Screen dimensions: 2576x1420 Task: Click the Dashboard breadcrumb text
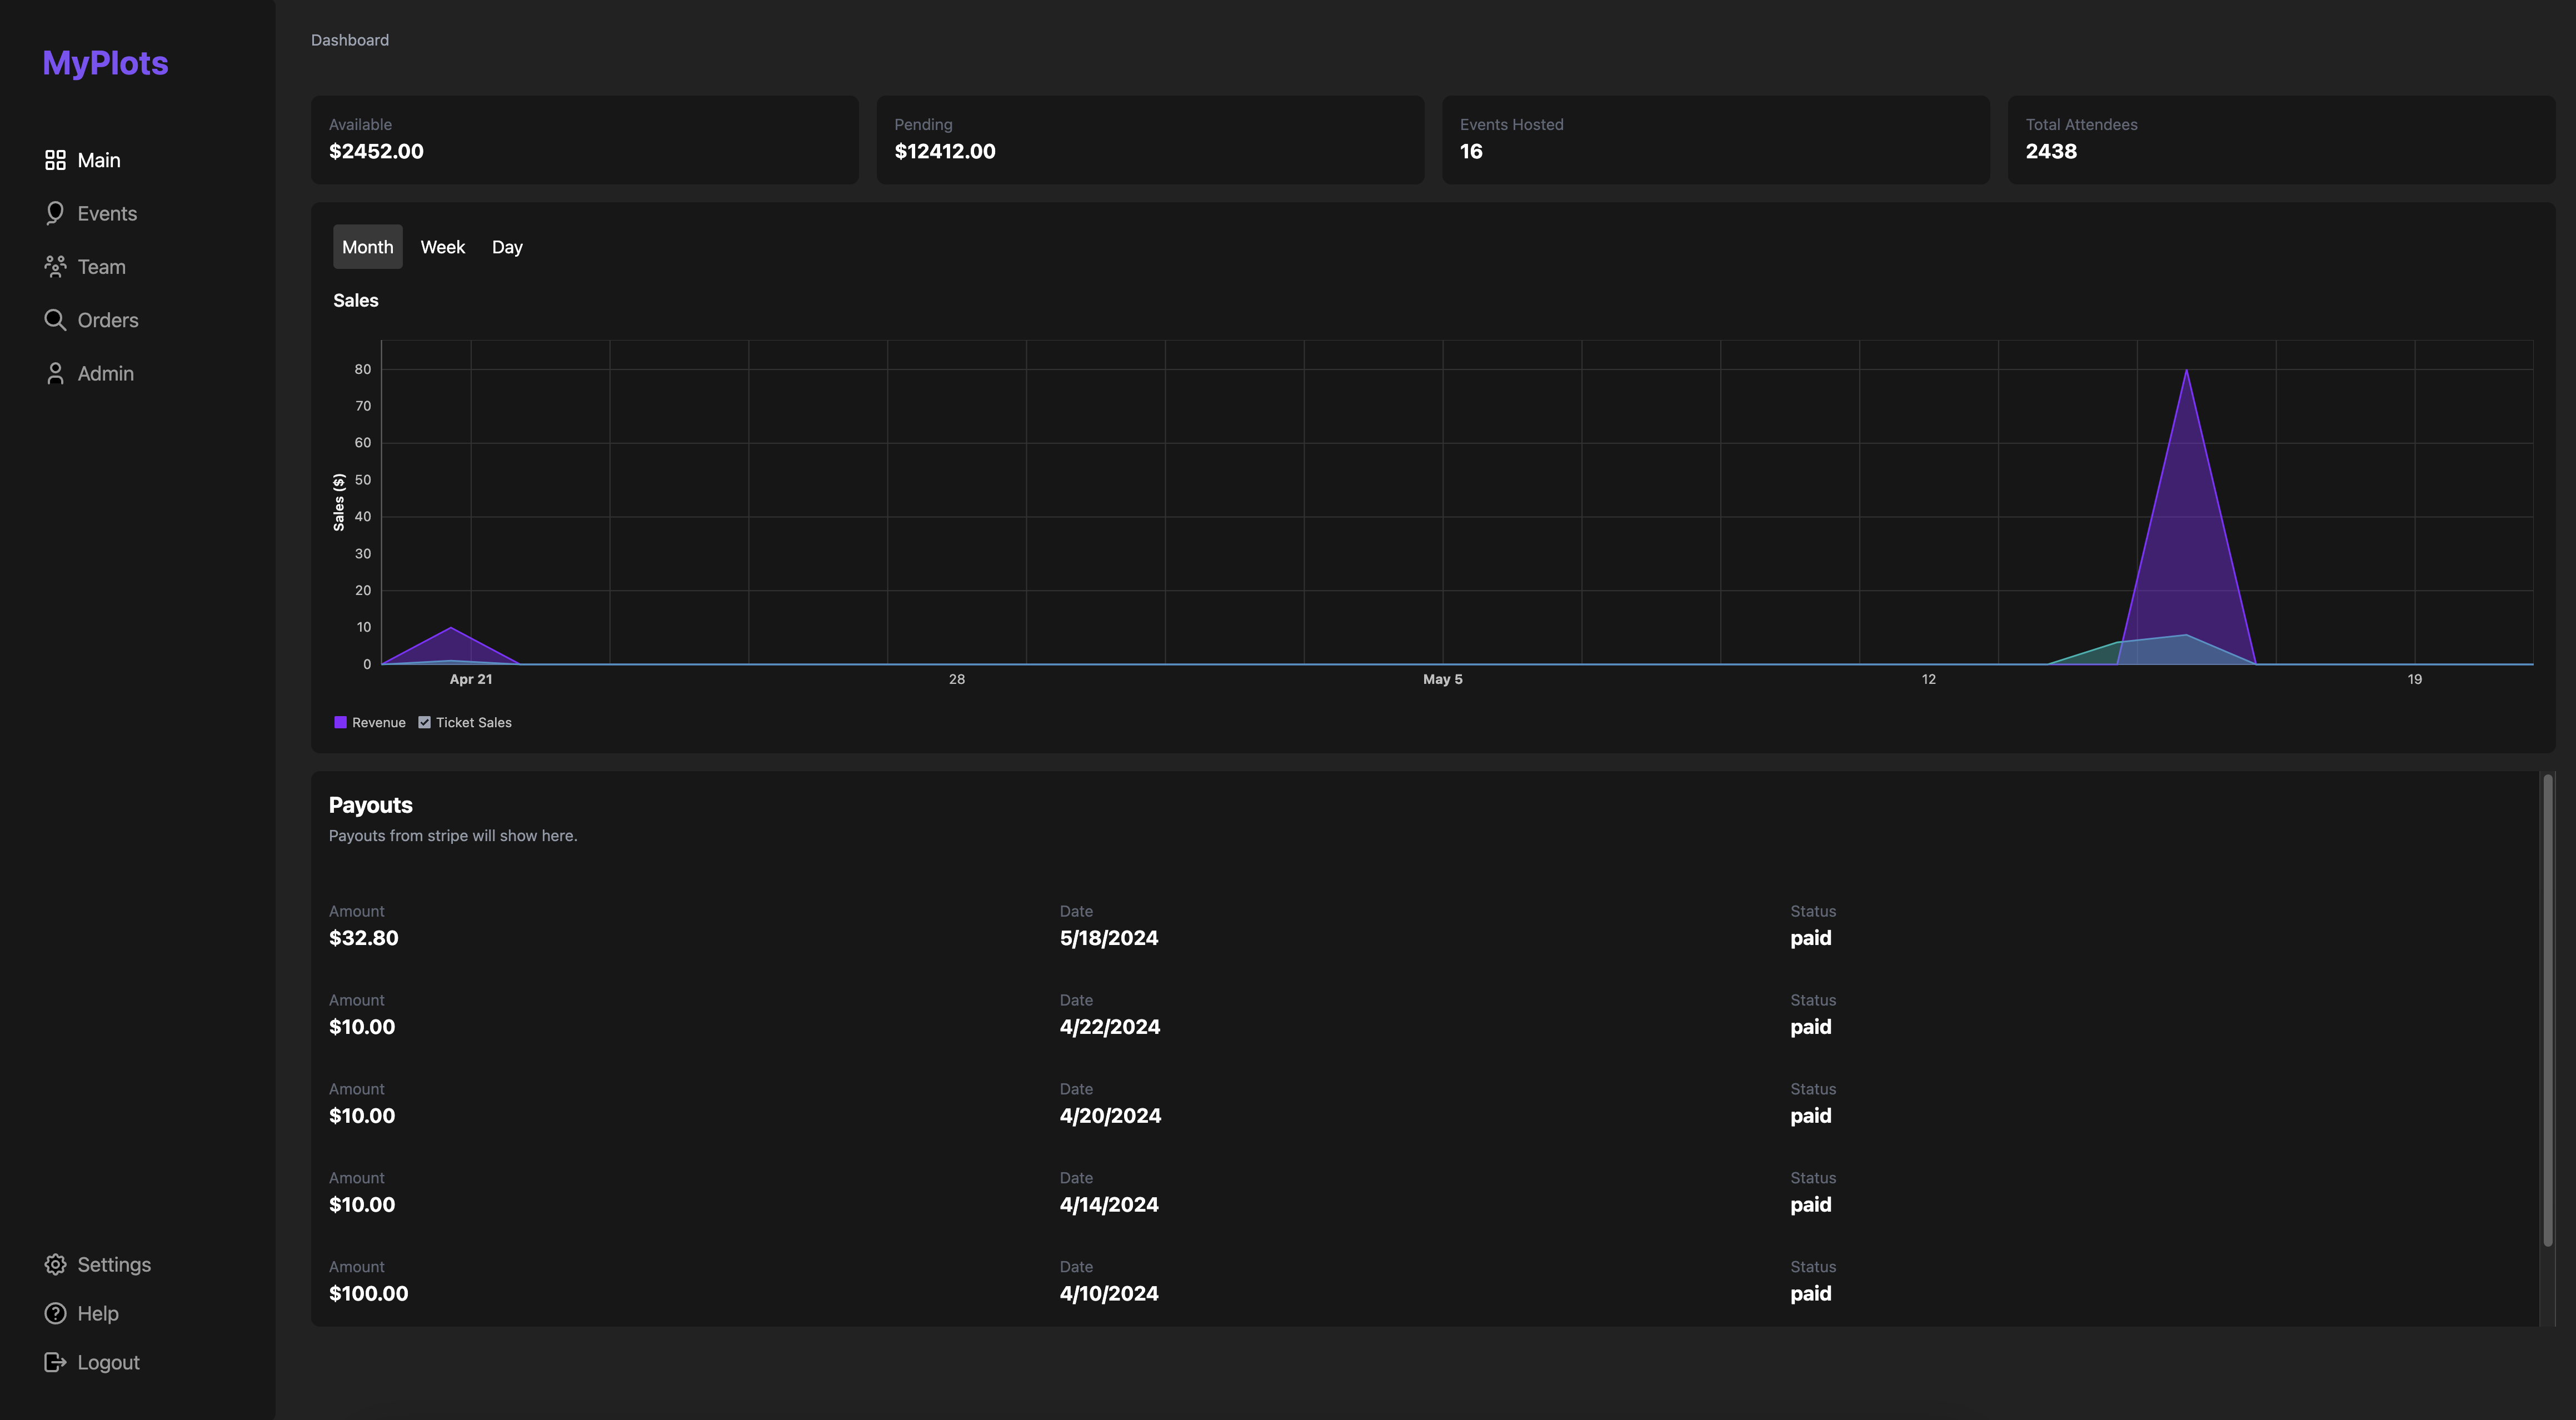click(x=350, y=40)
